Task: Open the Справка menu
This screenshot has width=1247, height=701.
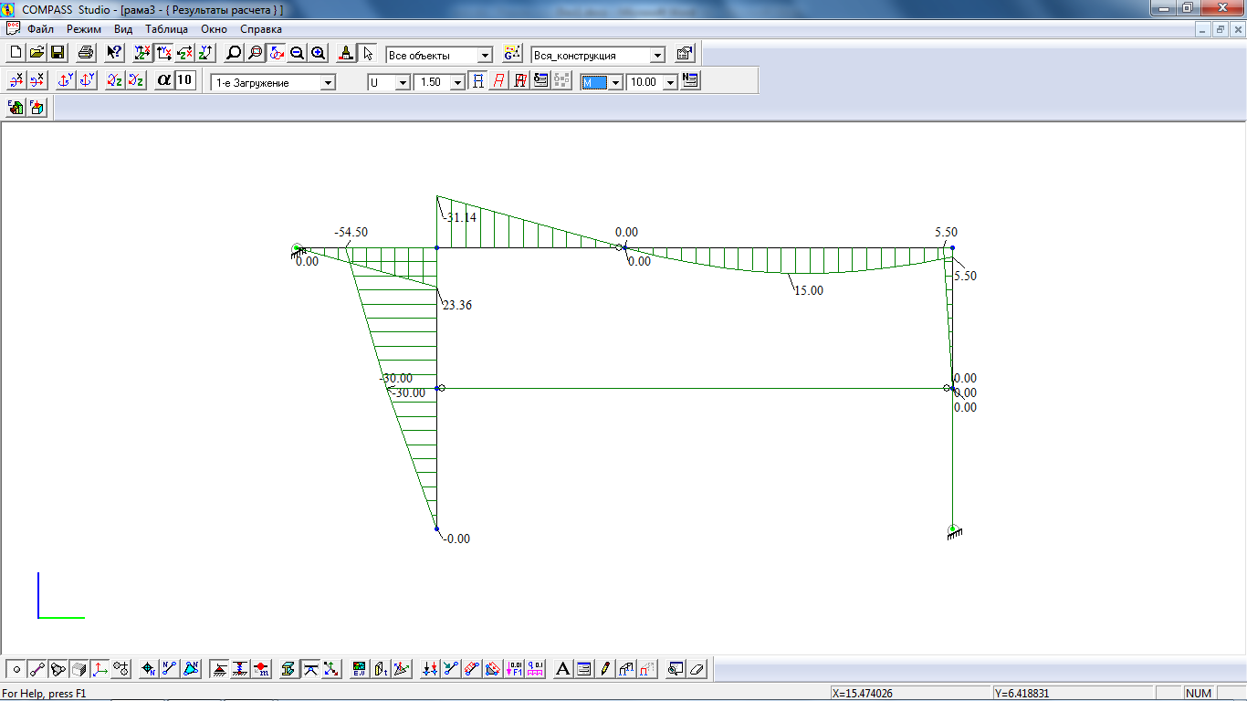Action: point(261,29)
